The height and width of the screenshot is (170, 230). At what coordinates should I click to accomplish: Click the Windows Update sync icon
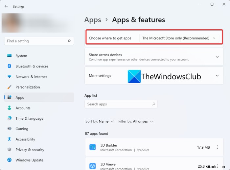coord(10,160)
